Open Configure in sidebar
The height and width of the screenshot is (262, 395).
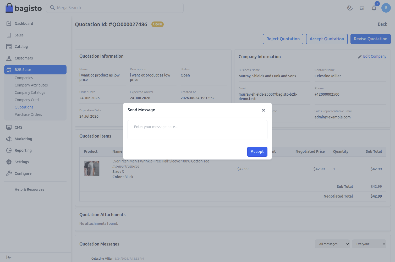[x=35, y=173]
